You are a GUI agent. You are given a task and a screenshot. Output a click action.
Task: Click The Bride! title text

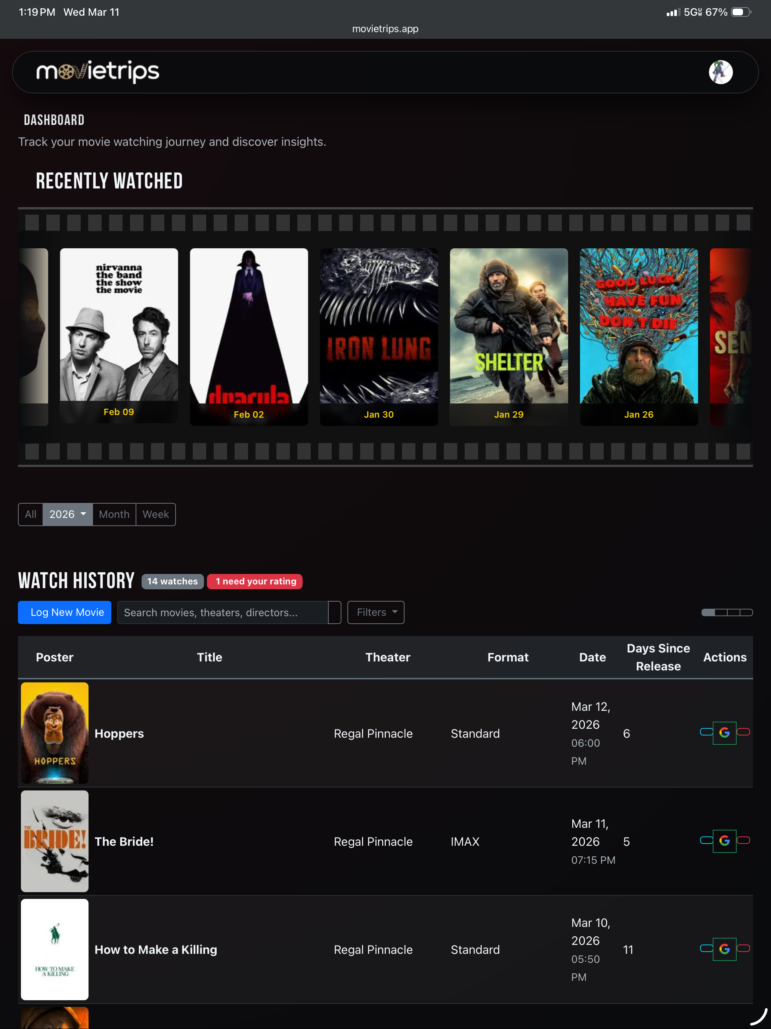[x=124, y=842]
